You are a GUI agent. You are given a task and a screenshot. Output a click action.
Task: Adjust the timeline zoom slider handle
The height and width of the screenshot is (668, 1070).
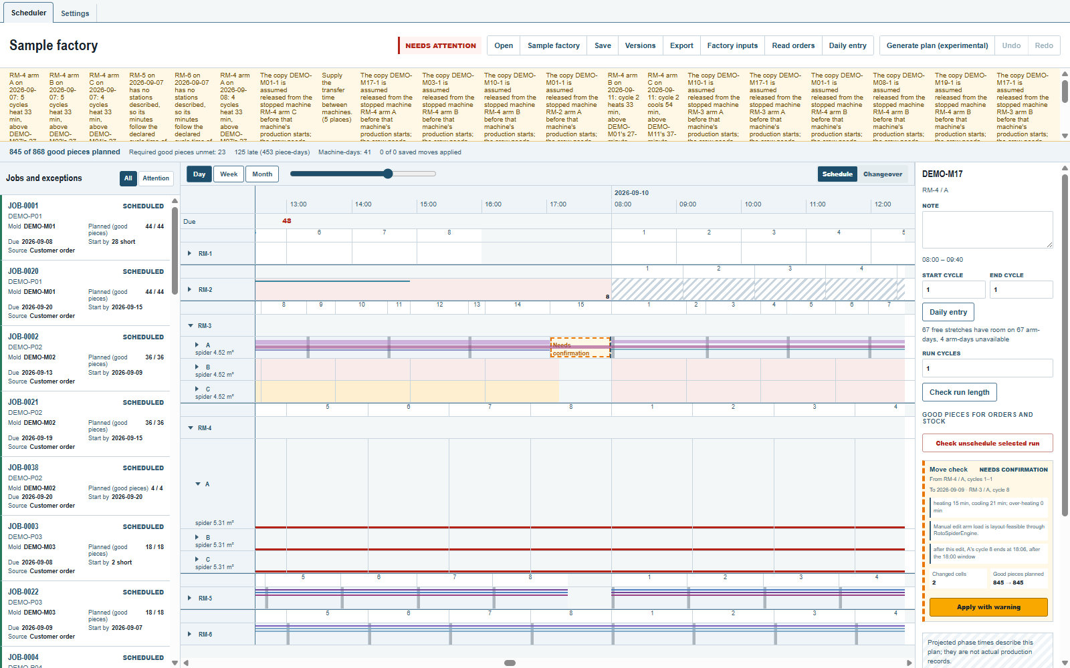[388, 174]
